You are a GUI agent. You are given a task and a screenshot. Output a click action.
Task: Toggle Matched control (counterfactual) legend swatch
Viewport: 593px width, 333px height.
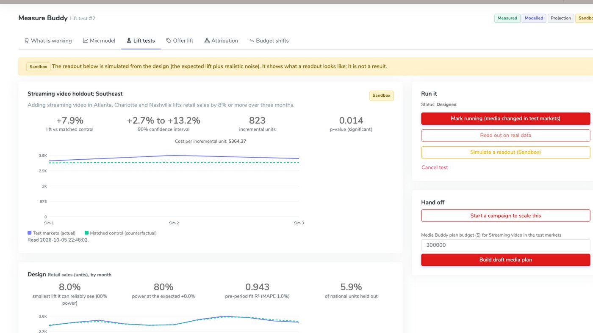pos(87,233)
